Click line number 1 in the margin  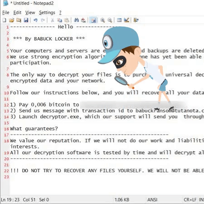[7, 27]
